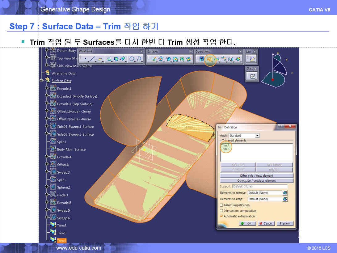337x253 pixels.
Task: Select Trim.4 in the specification tree
Action: point(61,226)
